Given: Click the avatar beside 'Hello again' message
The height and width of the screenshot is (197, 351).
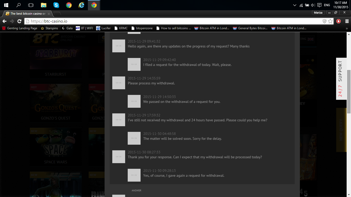Looking at the screenshot, I should tap(119, 46).
